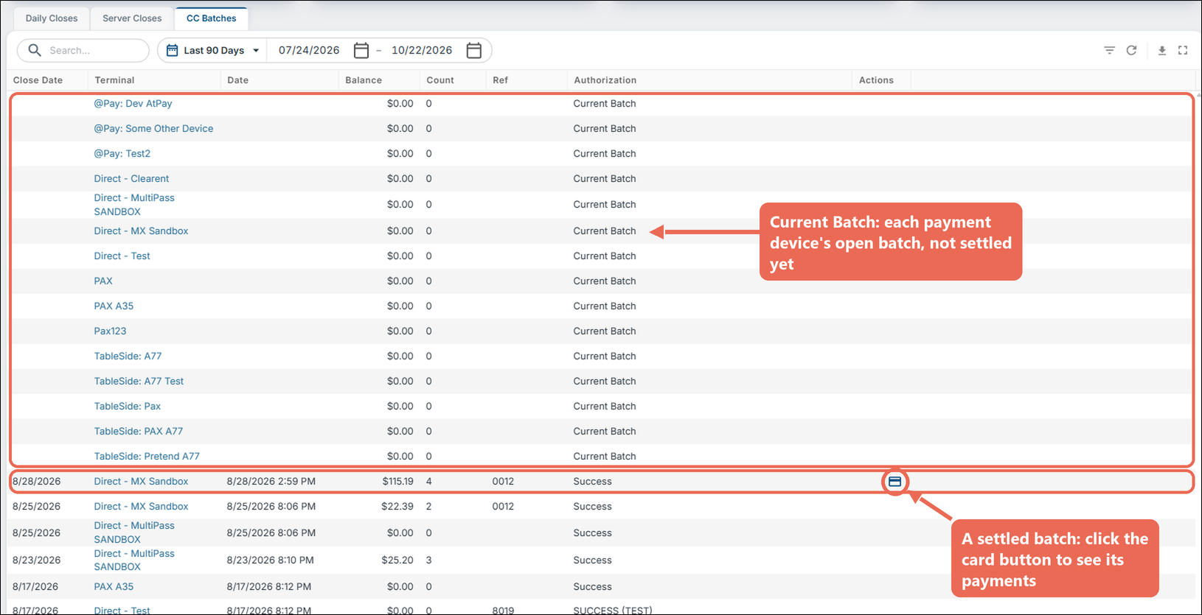
Task: Open the TableSide: Pretend A77 link
Action: click(147, 457)
